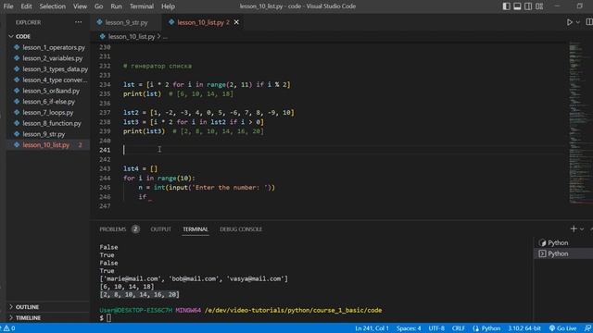Click feedback icon in status bar
Image resolution: width=593 pixels, height=333 pixels.
587,328
